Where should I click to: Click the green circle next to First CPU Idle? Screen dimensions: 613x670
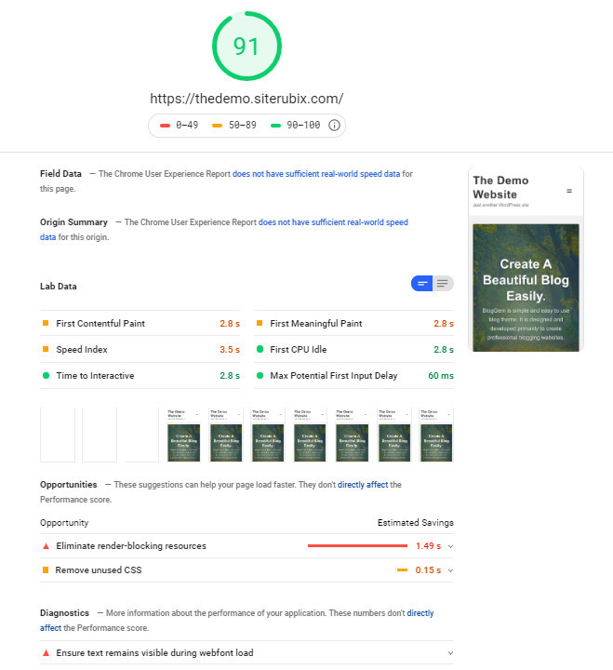pyautogui.click(x=260, y=349)
